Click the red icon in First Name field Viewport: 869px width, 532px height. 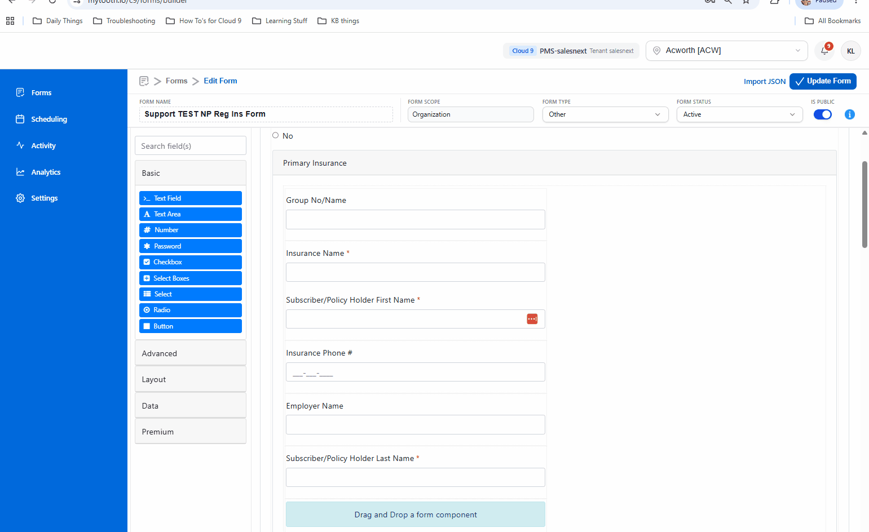532,319
